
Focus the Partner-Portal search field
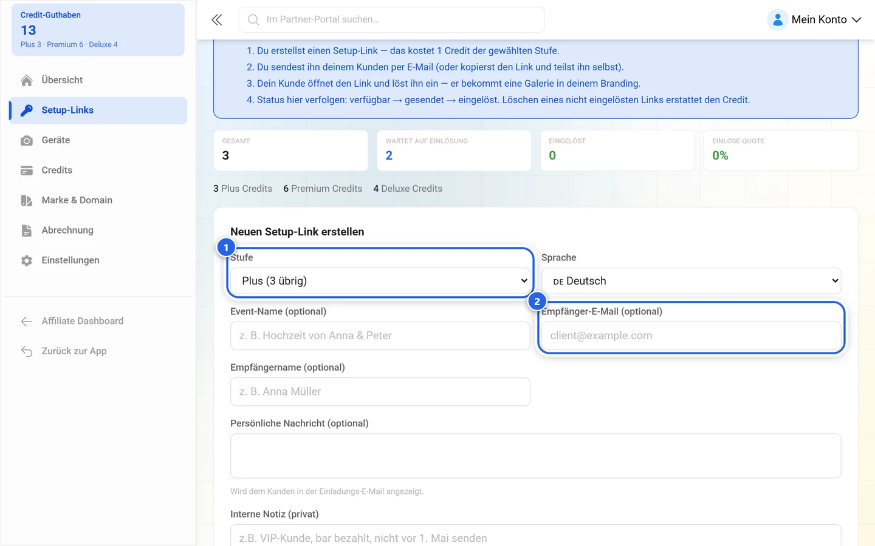[x=392, y=20]
